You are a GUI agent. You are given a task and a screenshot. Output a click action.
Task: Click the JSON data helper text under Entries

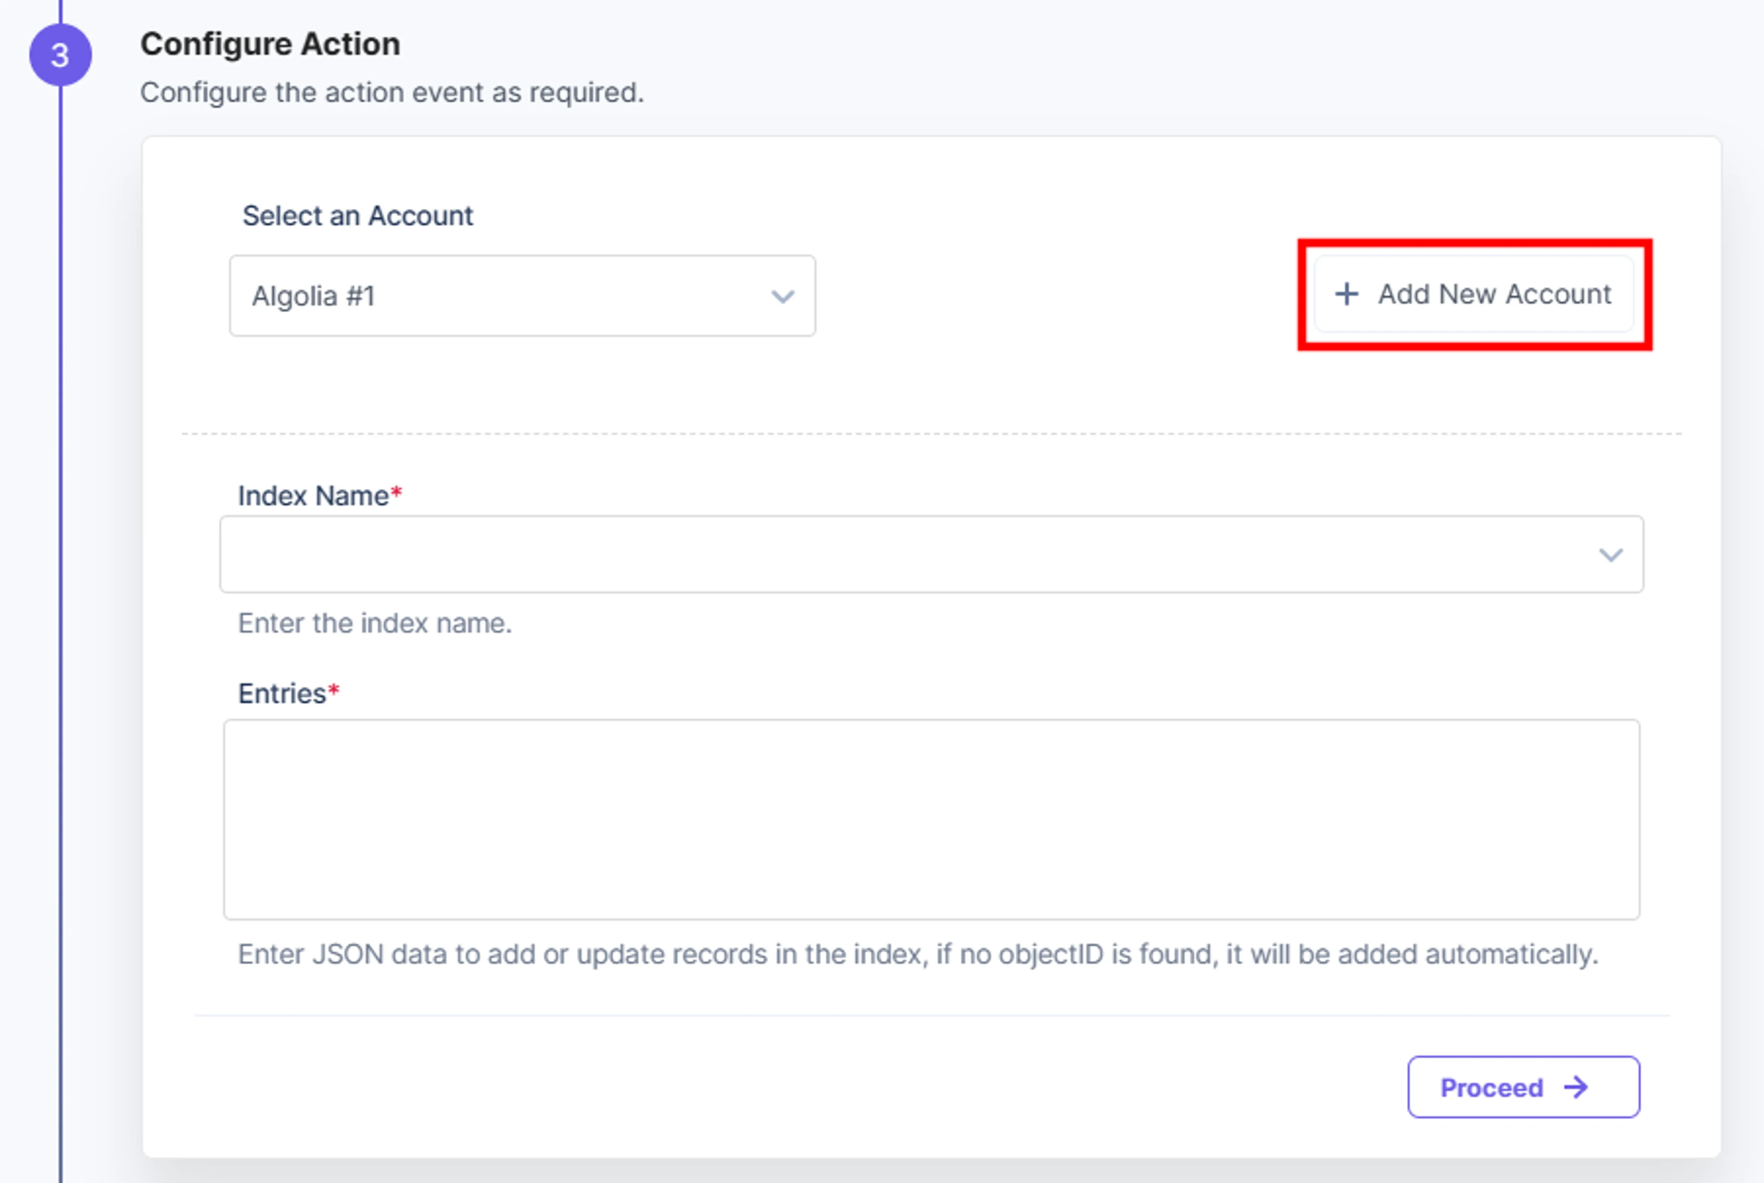point(918,955)
